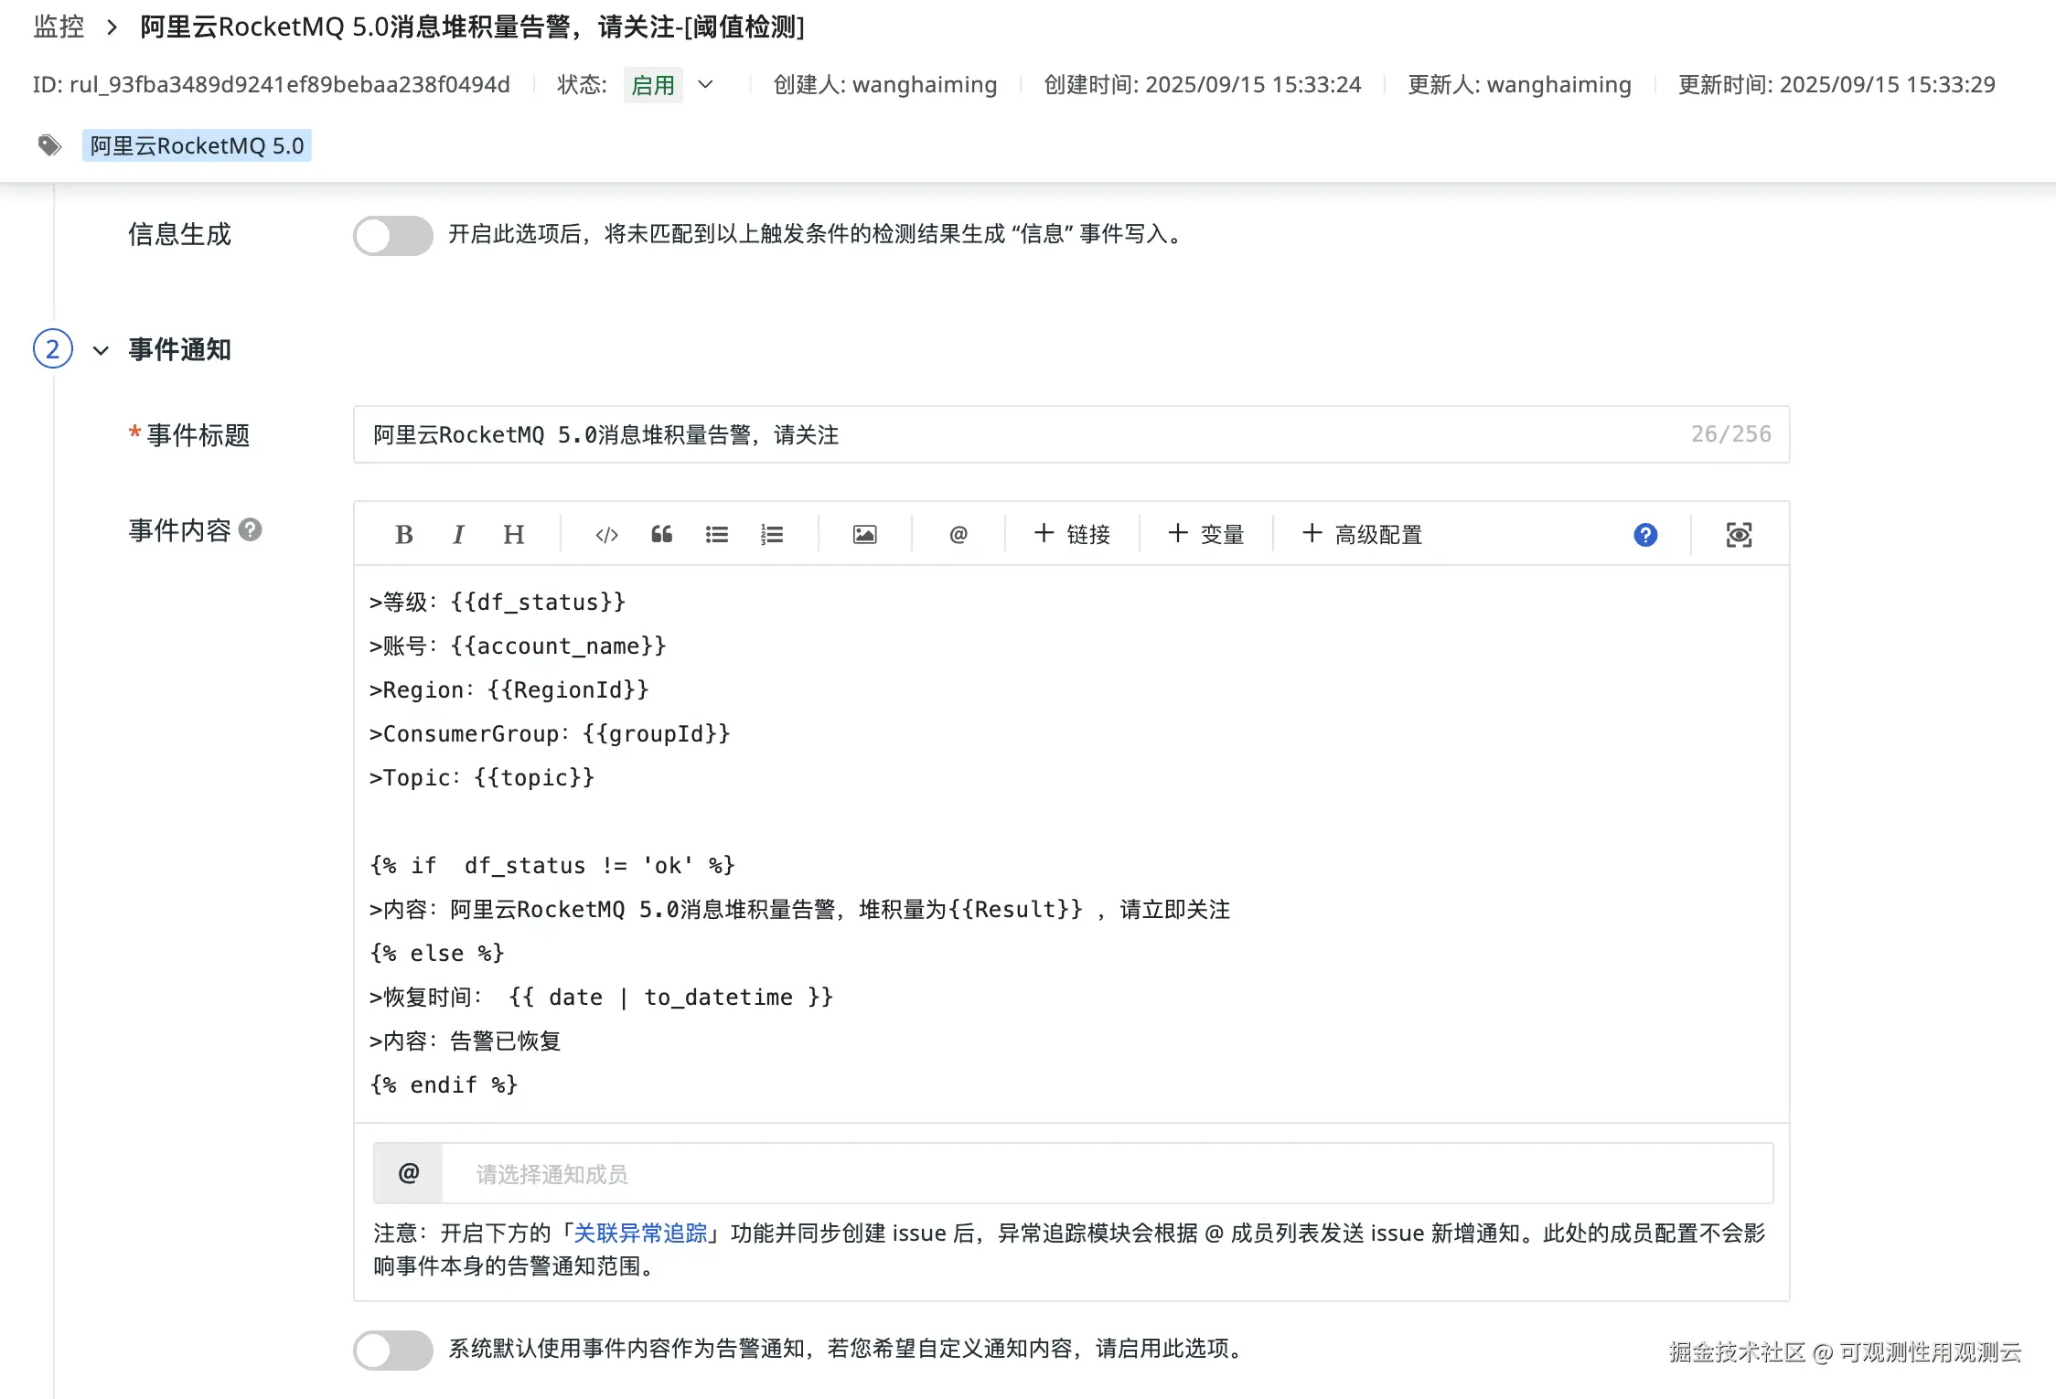Enable custom notification content toggle
The image size is (2056, 1399).
click(x=393, y=1350)
